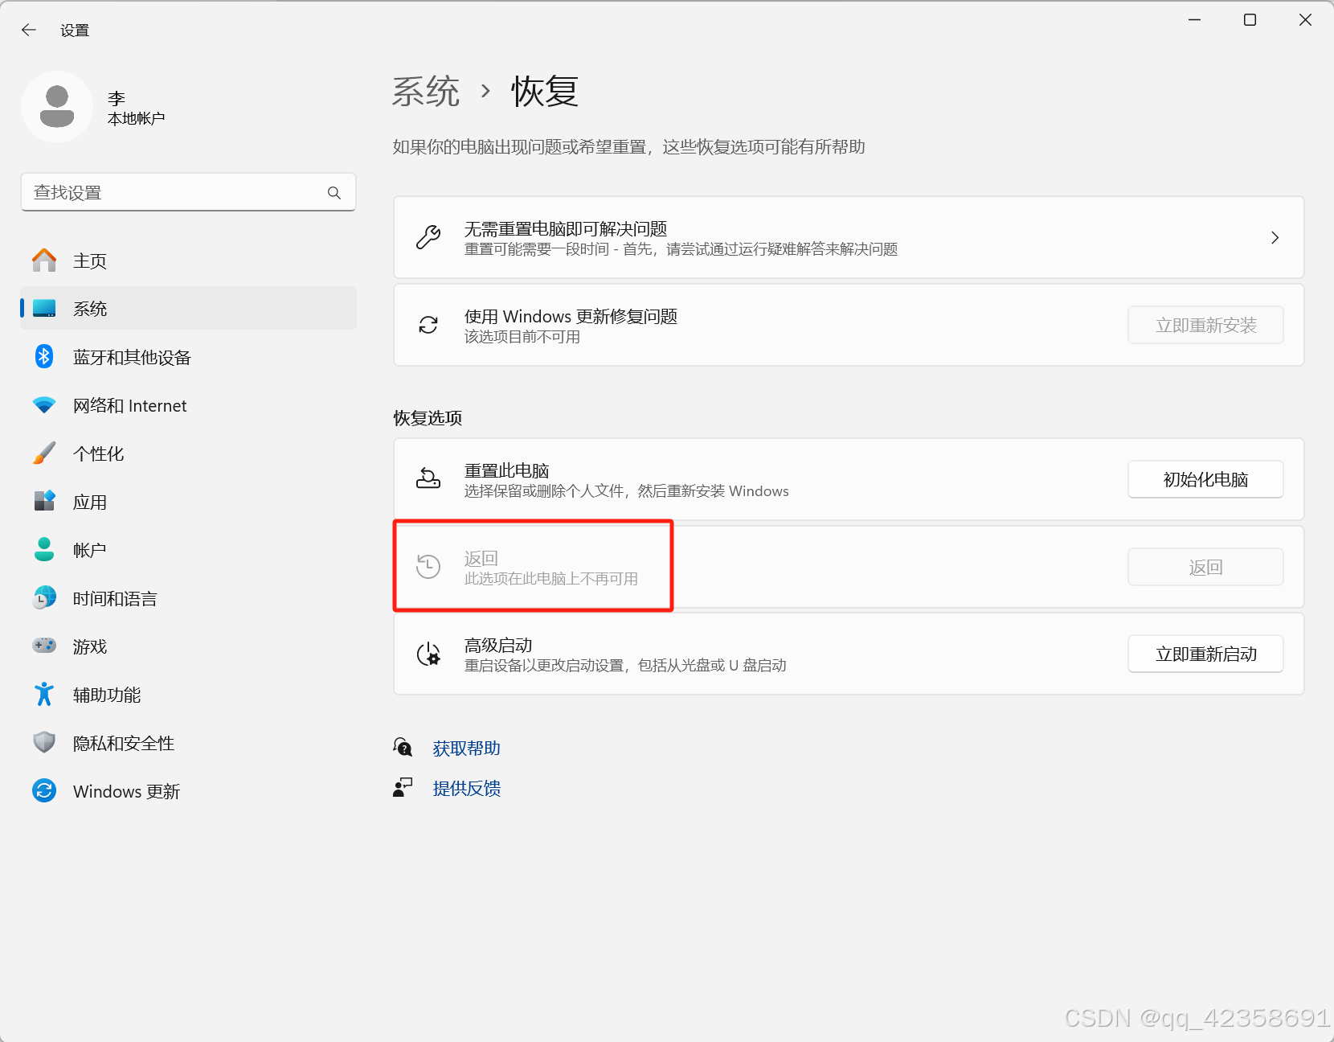Click the 初始化电脑 button
This screenshot has height=1042, width=1334.
click(1205, 479)
